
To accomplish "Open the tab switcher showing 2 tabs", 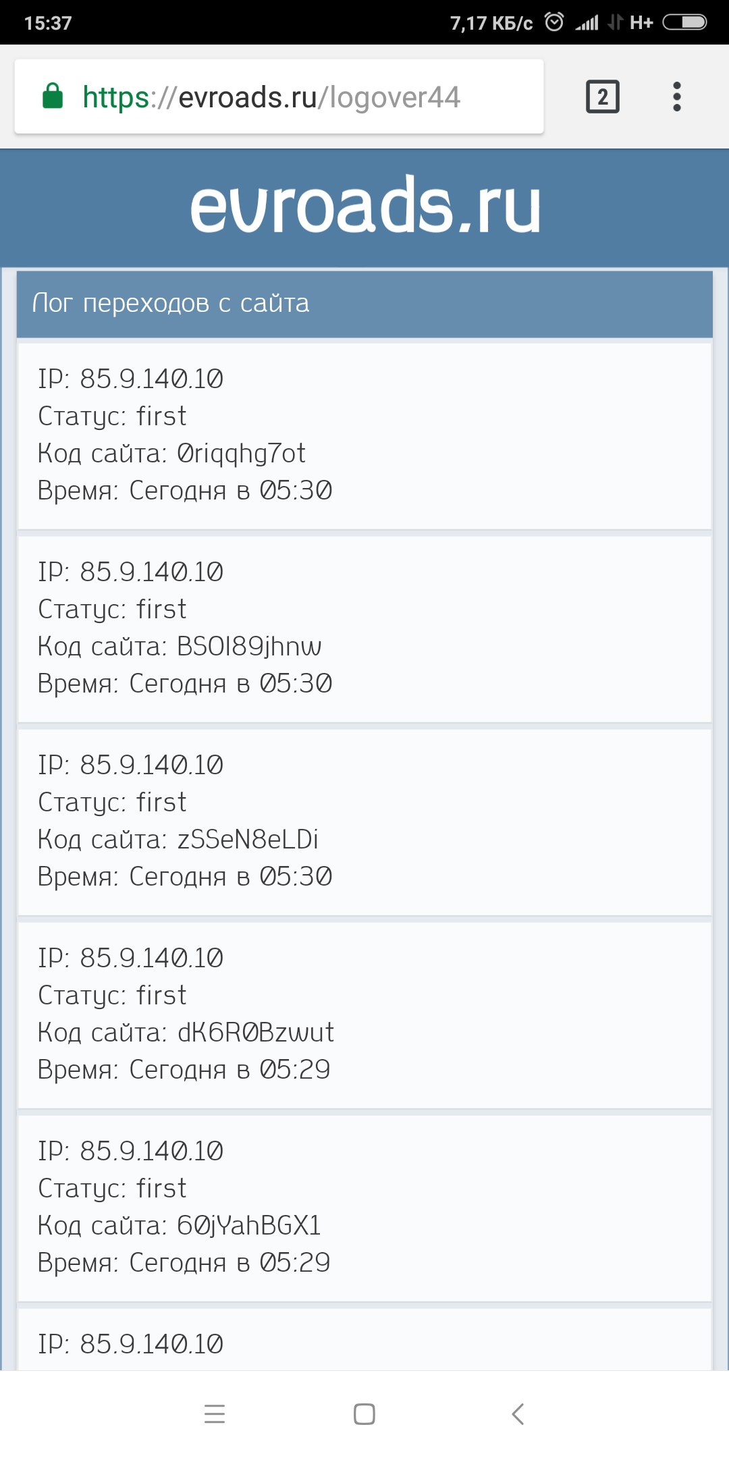I will [x=602, y=97].
